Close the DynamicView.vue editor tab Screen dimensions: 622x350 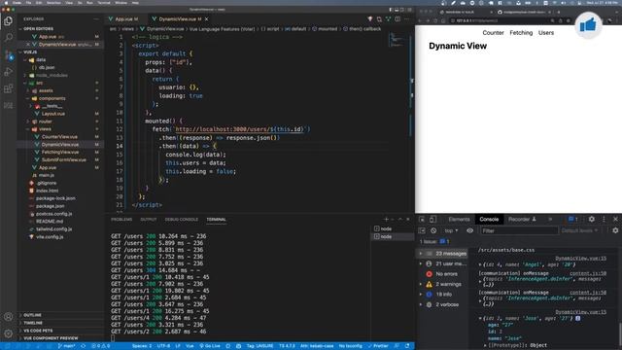(x=207, y=19)
